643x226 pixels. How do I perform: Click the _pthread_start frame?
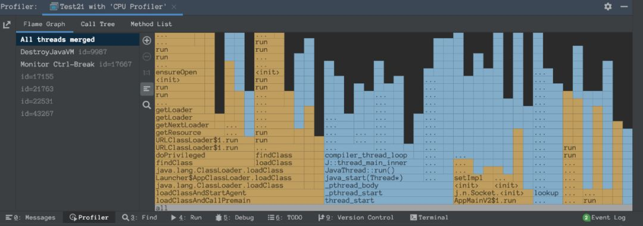tap(388, 193)
